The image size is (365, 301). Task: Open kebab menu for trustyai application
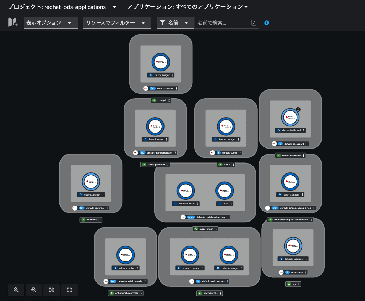pyautogui.click(x=169, y=100)
